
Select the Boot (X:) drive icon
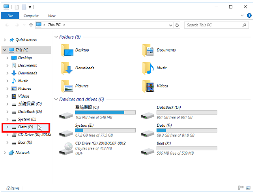coord(148,152)
